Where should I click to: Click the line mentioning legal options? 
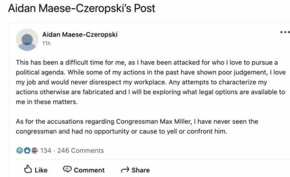click(150, 92)
